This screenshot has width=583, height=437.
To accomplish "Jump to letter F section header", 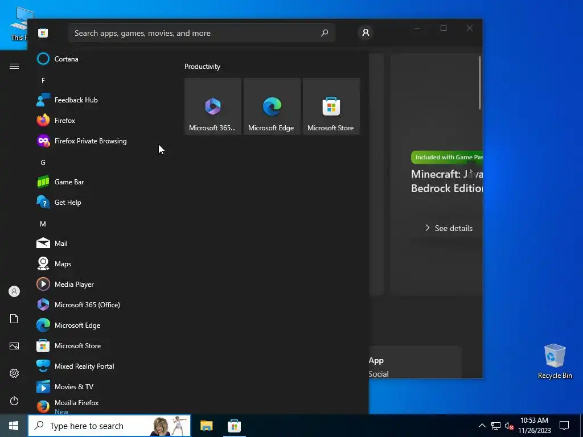I will click(x=43, y=81).
